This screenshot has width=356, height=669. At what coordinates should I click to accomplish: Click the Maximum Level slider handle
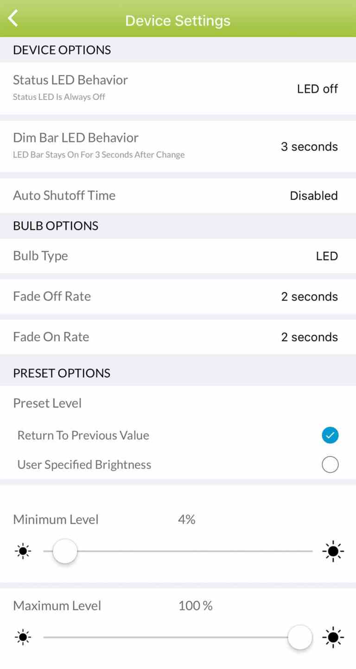pyautogui.click(x=300, y=637)
